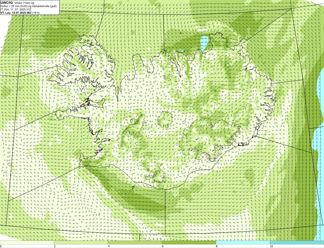Click the medium green 4–6 legend segment
Viewport: 324px width, 248px height.
135,243
